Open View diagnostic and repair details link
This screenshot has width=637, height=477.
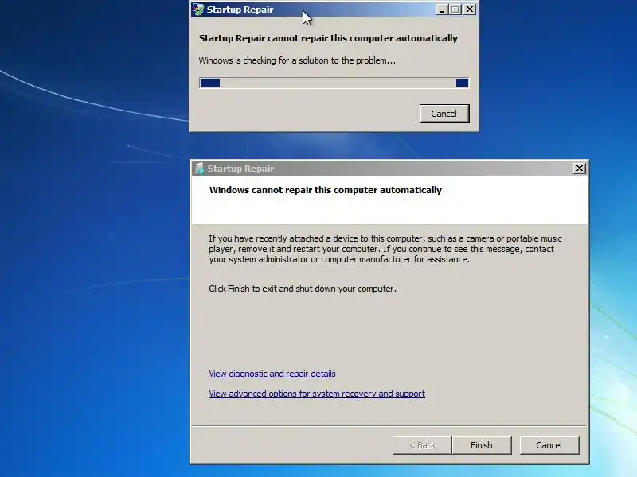pyautogui.click(x=272, y=374)
